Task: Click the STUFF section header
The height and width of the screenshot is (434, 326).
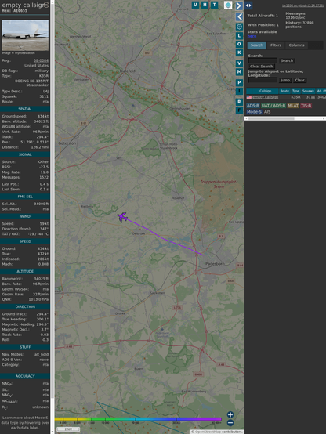Action: coord(25,347)
